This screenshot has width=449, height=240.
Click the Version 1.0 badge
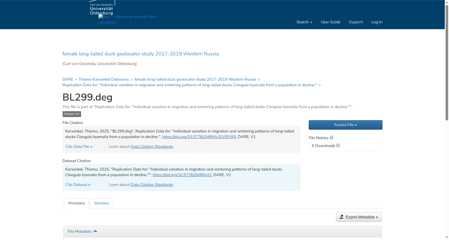click(x=72, y=114)
